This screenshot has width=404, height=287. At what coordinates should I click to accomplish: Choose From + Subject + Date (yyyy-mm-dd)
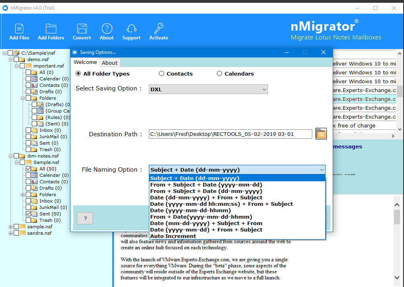[237, 185]
